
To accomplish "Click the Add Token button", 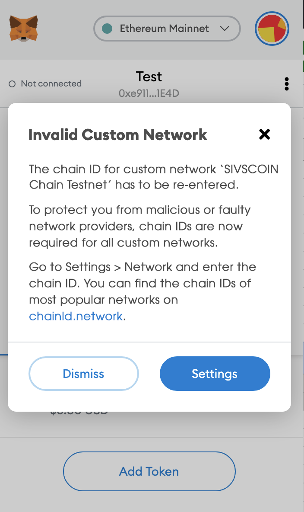I will pyautogui.click(x=149, y=471).
